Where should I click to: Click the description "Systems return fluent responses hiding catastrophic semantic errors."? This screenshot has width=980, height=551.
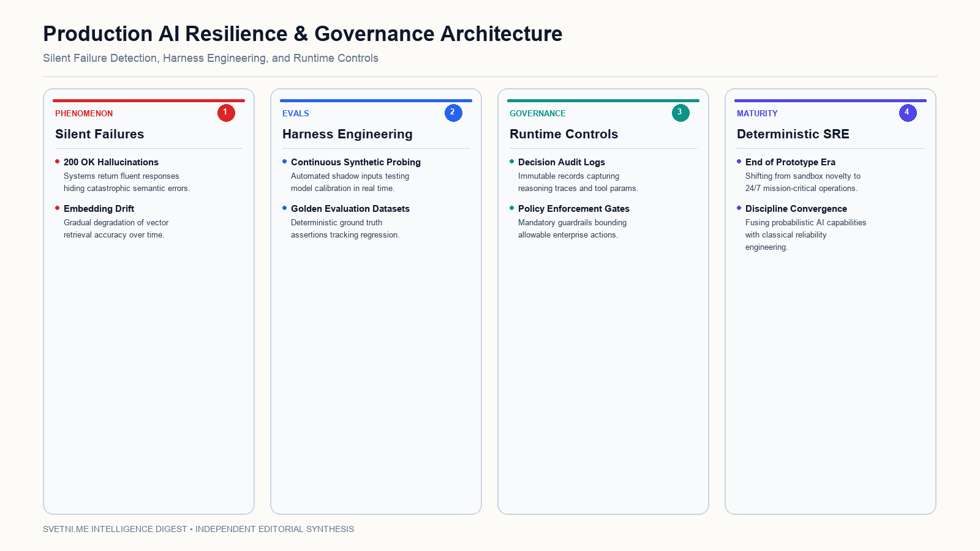(127, 182)
